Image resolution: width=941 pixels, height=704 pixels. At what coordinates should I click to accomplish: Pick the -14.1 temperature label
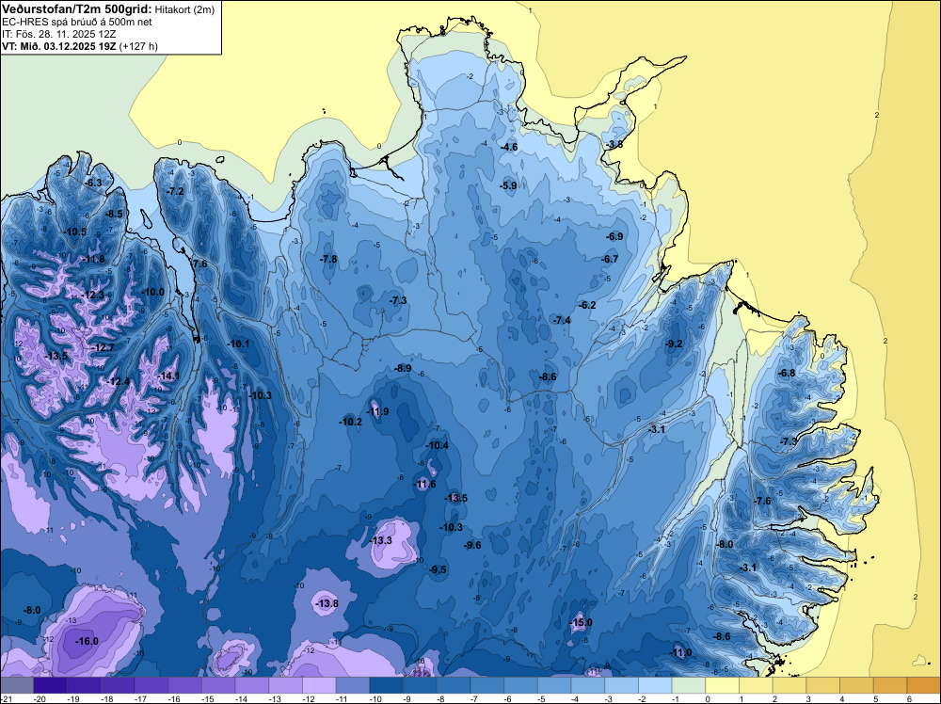point(168,376)
